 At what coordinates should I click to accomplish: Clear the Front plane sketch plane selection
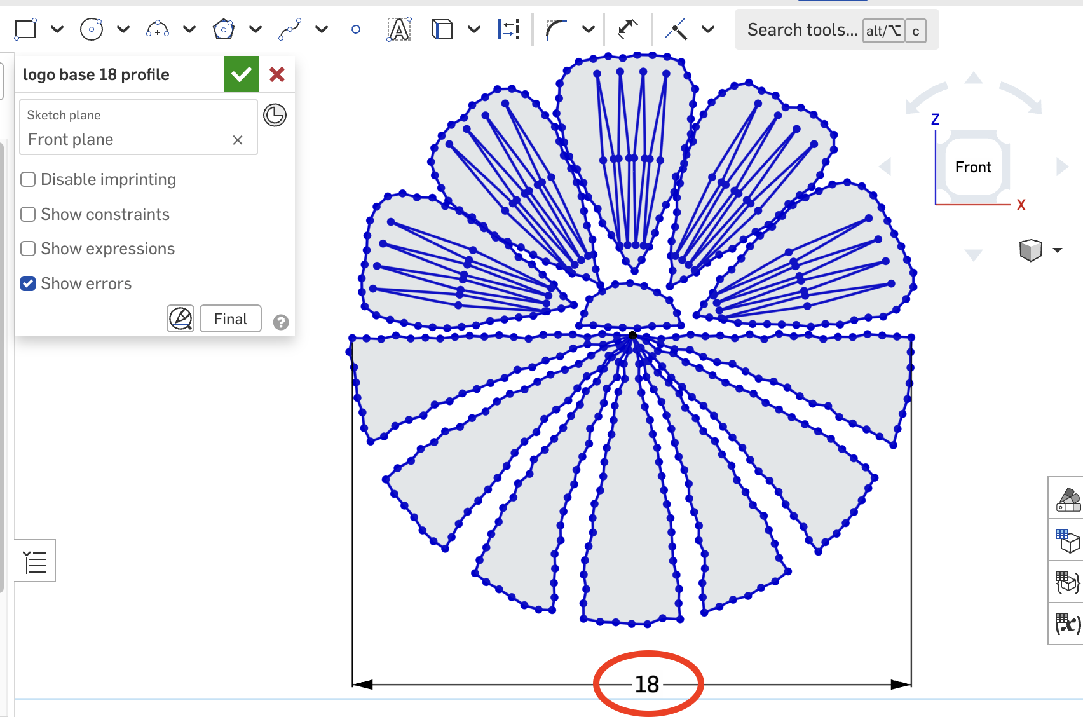pyautogui.click(x=238, y=140)
